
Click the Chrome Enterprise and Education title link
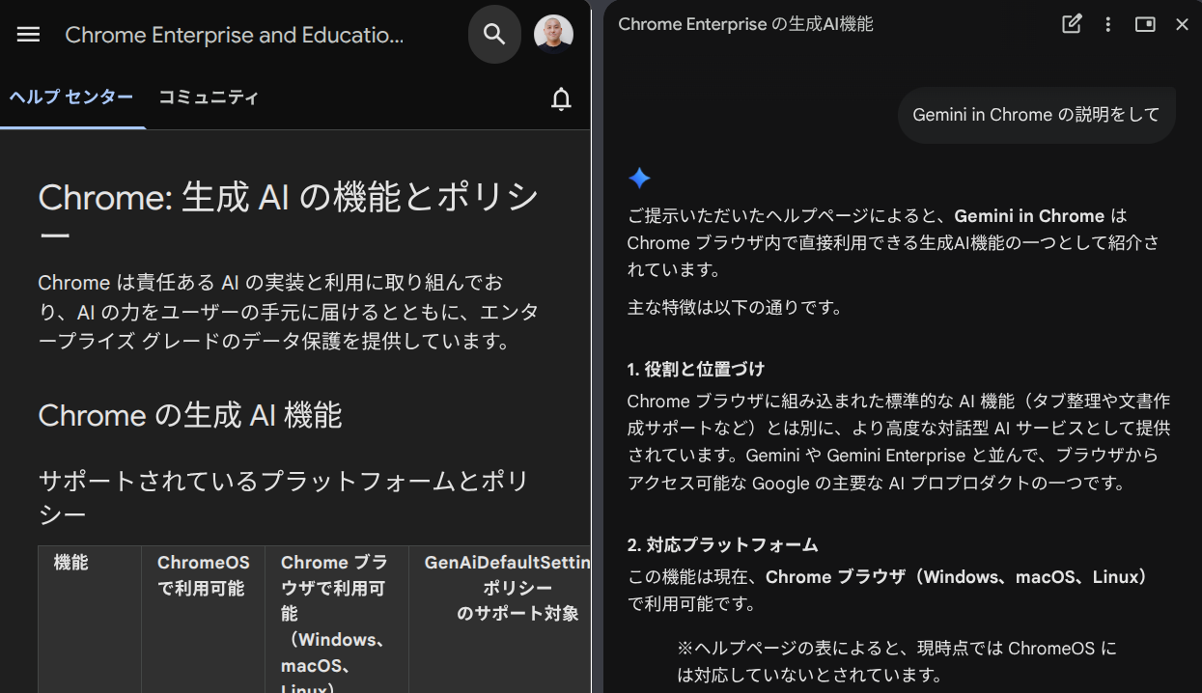click(x=235, y=36)
